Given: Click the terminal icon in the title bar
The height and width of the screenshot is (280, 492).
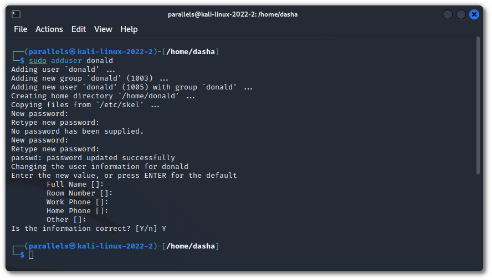Looking at the screenshot, I should coord(16,14).
